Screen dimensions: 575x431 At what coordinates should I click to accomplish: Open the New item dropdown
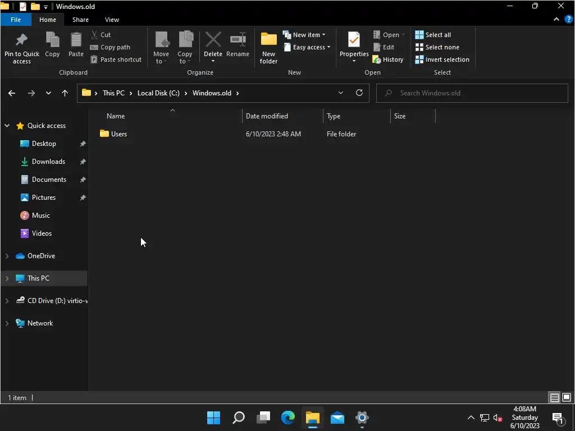[x=304, y=35]
